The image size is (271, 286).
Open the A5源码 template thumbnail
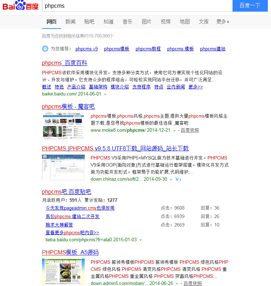[63, 272]
